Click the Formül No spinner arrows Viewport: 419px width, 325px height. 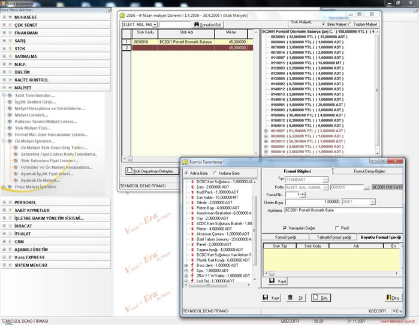click(303, 195)
